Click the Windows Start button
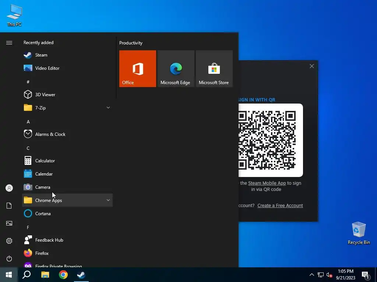This screenshot has width=377, height=282. [x=9, y=275]
